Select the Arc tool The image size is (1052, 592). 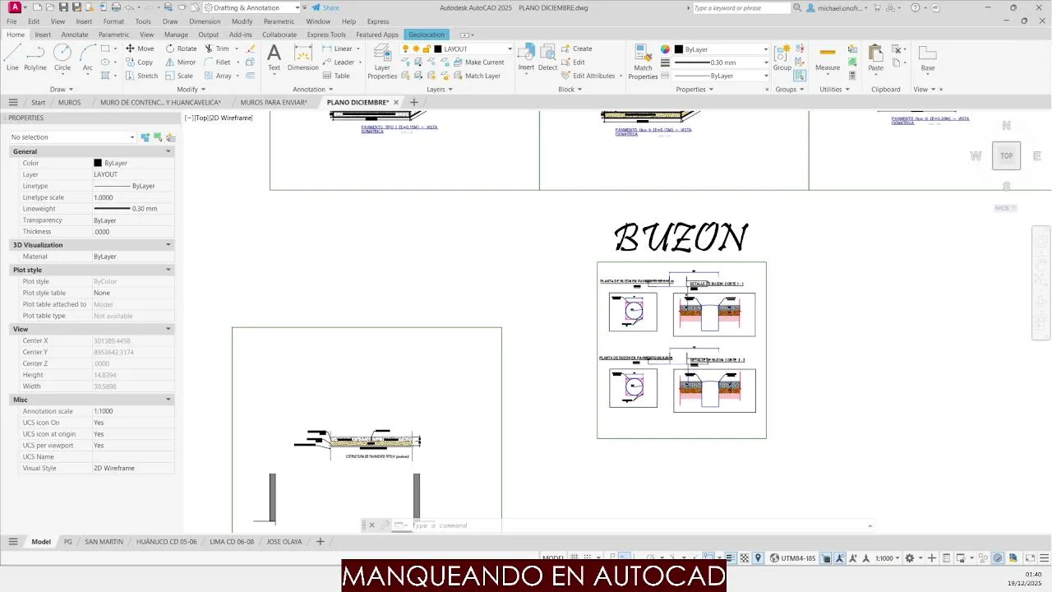coord(87,58)
